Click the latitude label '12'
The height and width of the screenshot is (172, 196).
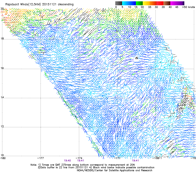coord(2,126)
